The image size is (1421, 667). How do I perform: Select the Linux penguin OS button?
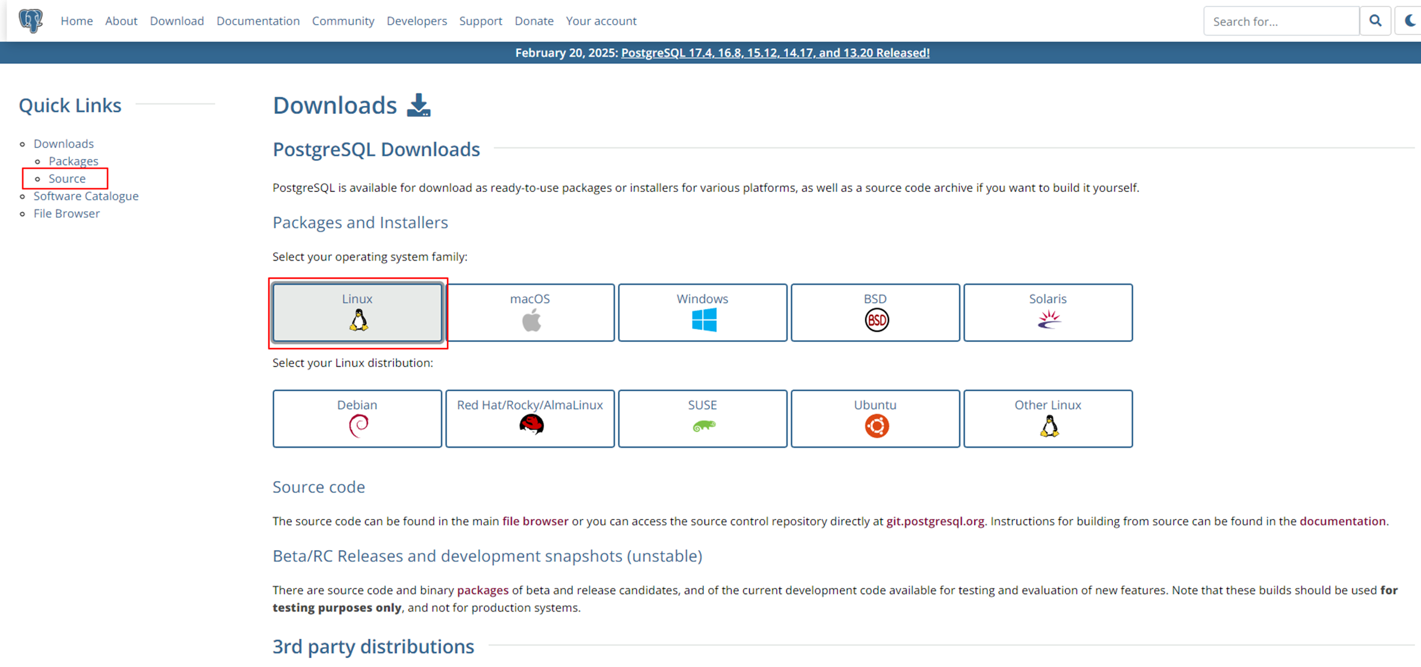[x=357, y=312]
